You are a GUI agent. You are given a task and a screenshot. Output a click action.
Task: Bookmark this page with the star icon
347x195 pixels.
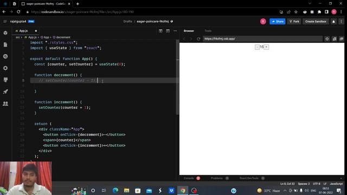tap(296, 12)
